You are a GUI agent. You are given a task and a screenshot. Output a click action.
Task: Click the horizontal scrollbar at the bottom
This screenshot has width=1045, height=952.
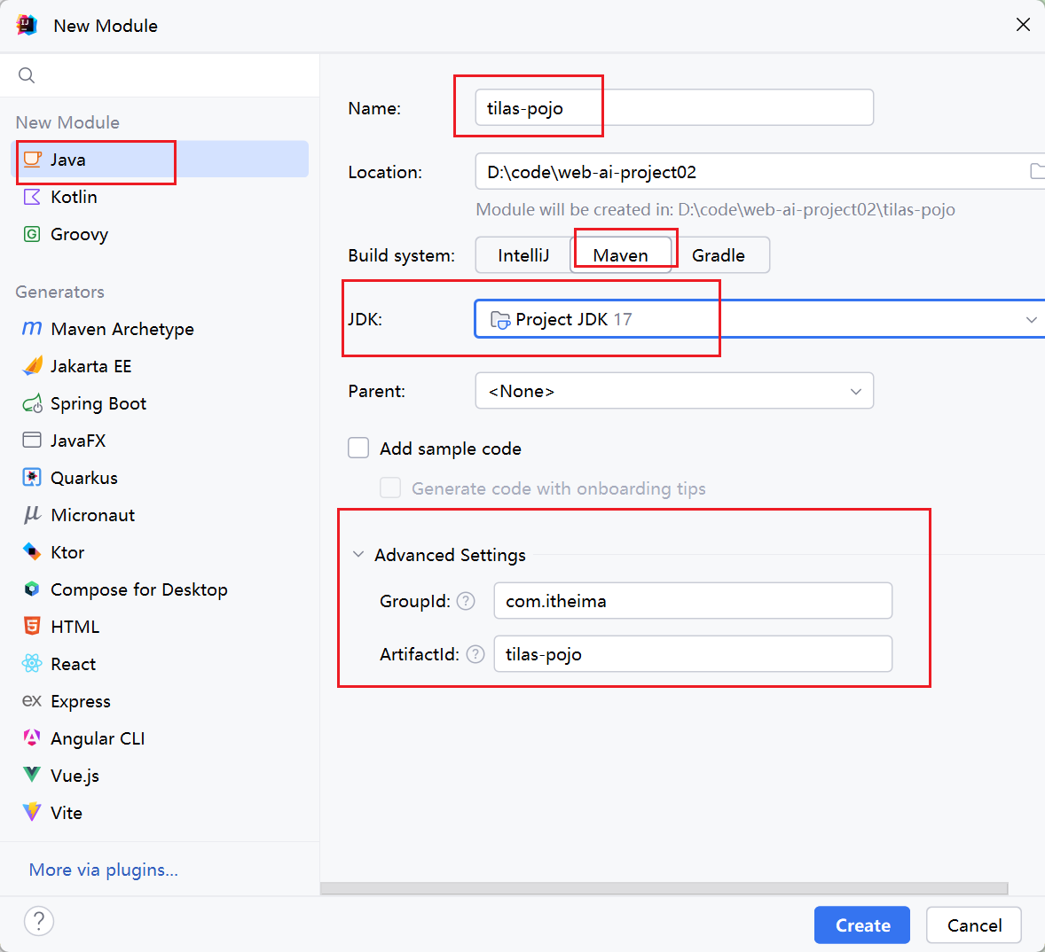coord(664,889)
